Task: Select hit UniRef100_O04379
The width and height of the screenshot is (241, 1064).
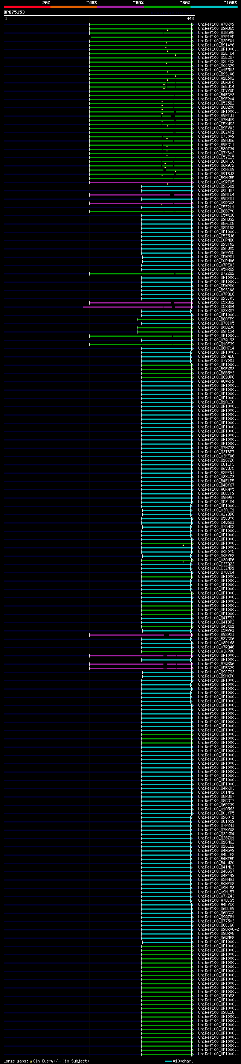Action: pyautogui.click(x=216, y=66)
